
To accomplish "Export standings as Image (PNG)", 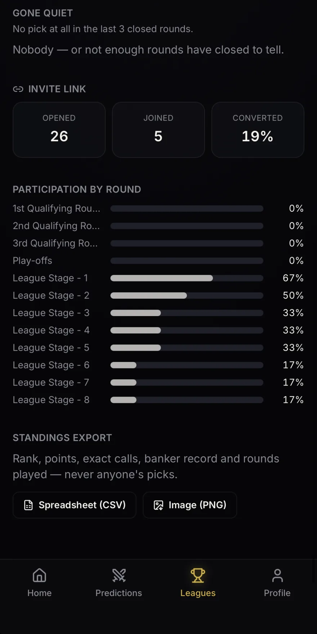I will coord(190,505).
